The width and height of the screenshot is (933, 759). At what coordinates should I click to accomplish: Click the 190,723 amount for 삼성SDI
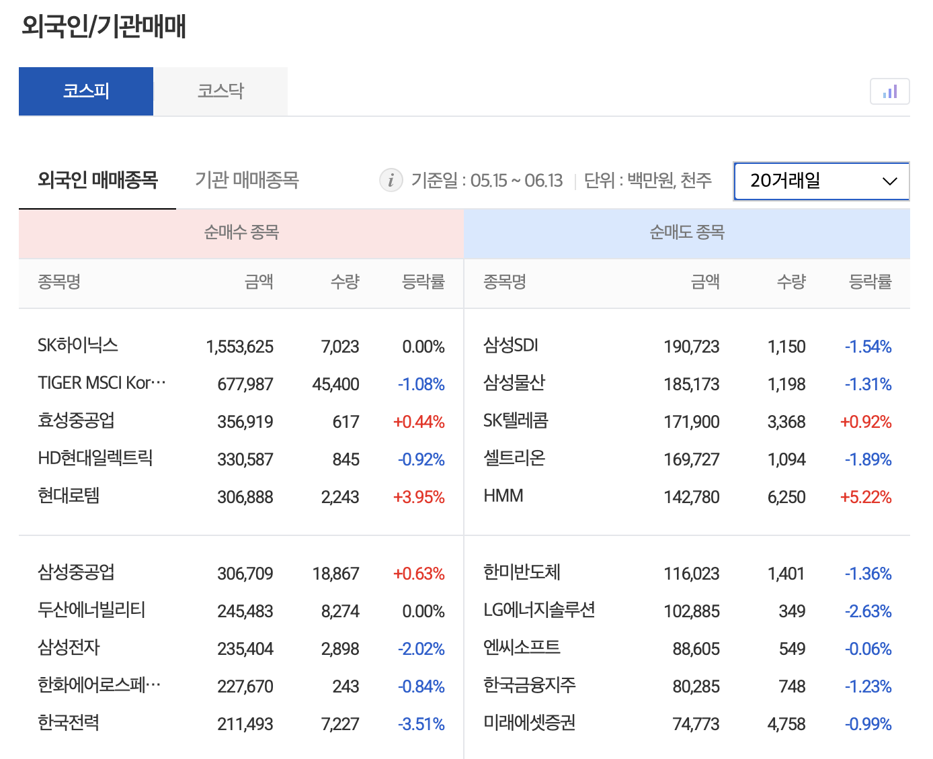point(692,347)
